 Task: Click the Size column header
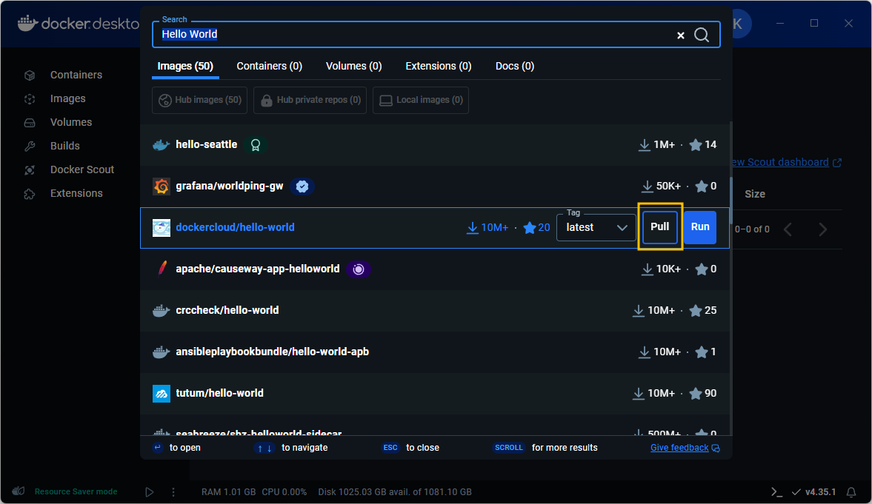(x=755, y=194)
